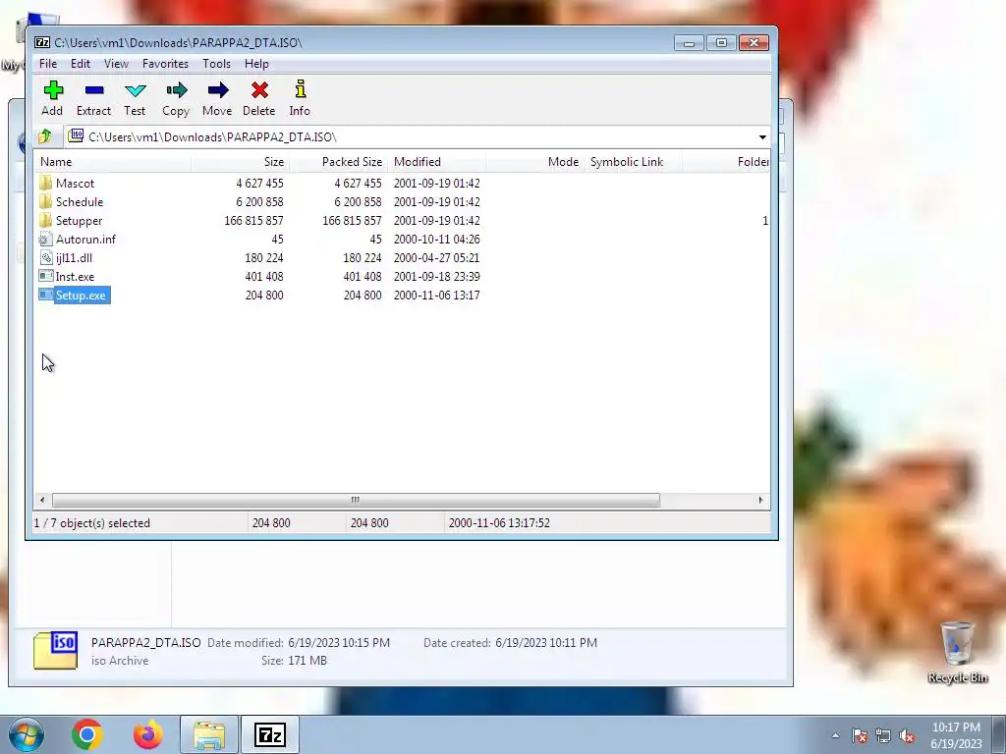
Task: Sort by Packed Size column header
Action: point(339,162)
